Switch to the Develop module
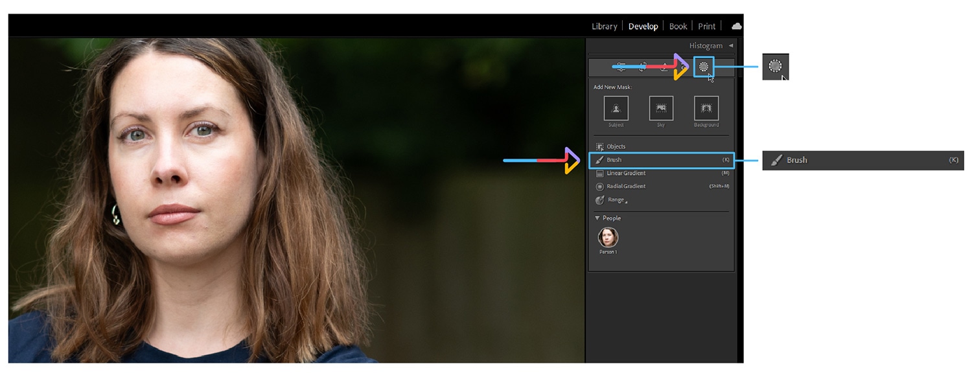972x377 pixels. click(643, 27)
